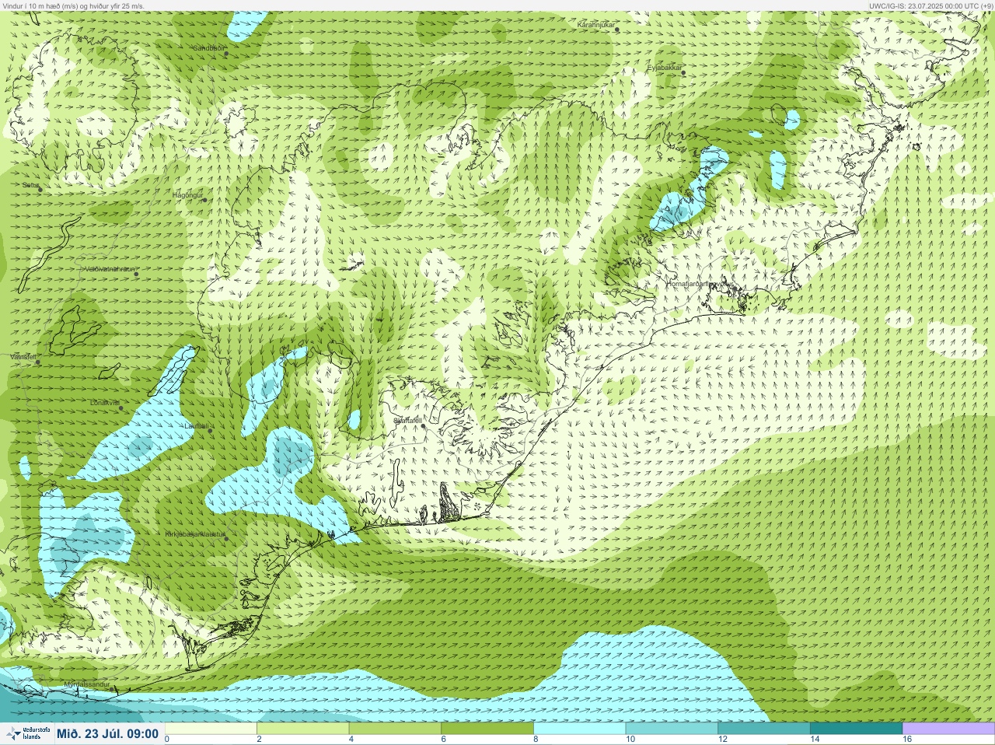
Task: Click the Skaftafell place label
Action: (407, 421)
